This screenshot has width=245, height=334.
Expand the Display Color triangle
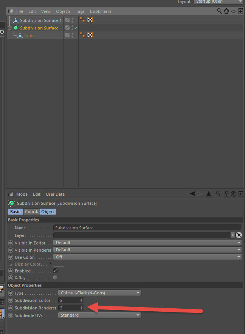point(51,263)
